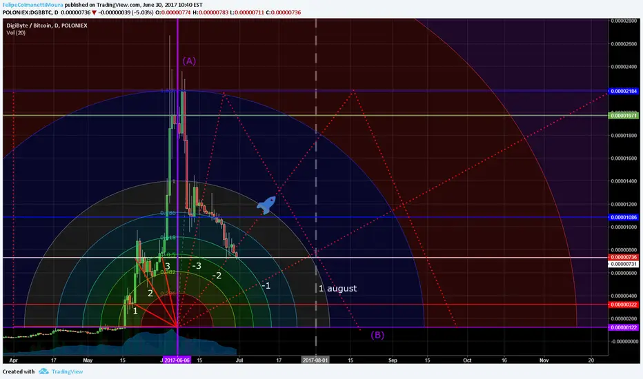643x379 pixels.
Task: Open the FelipeColmanettiMoura author link
Action: coord(33,5)
